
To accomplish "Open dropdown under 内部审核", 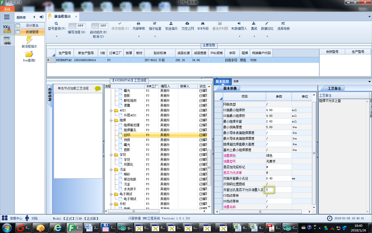I will [x=139, y=37].
